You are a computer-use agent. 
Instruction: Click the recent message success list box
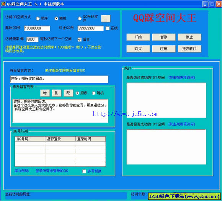pos(166,147)
